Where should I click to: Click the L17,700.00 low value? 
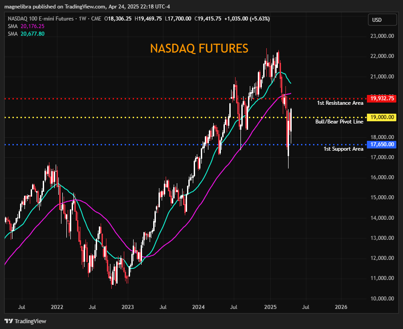point(178,19)
